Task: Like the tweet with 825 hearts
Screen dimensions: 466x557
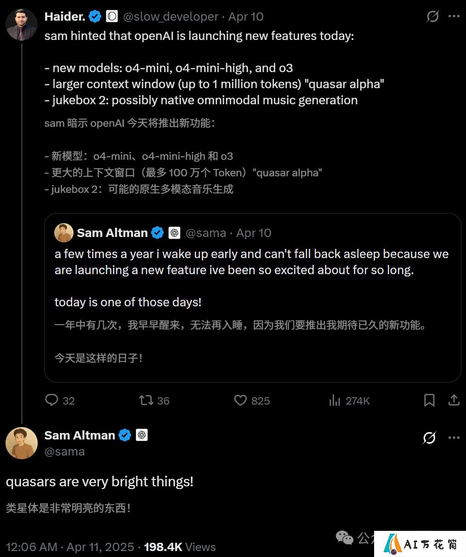Action: tap(240, 400)
